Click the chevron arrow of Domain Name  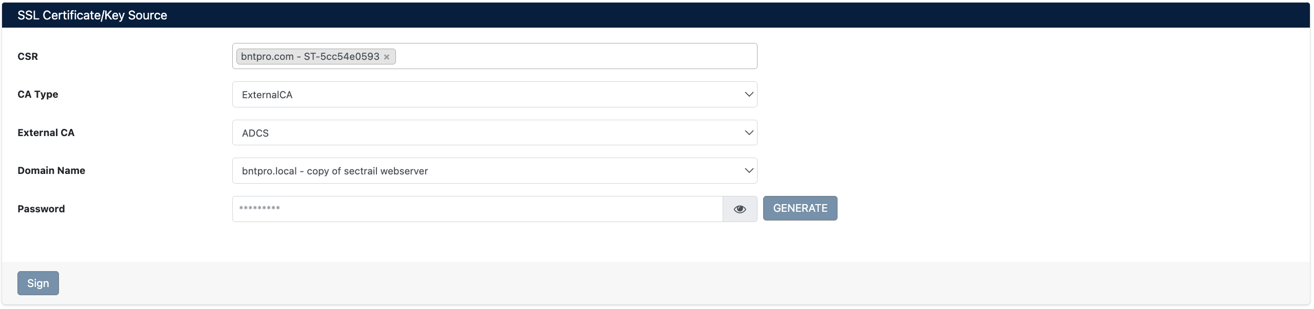[749, 171]
